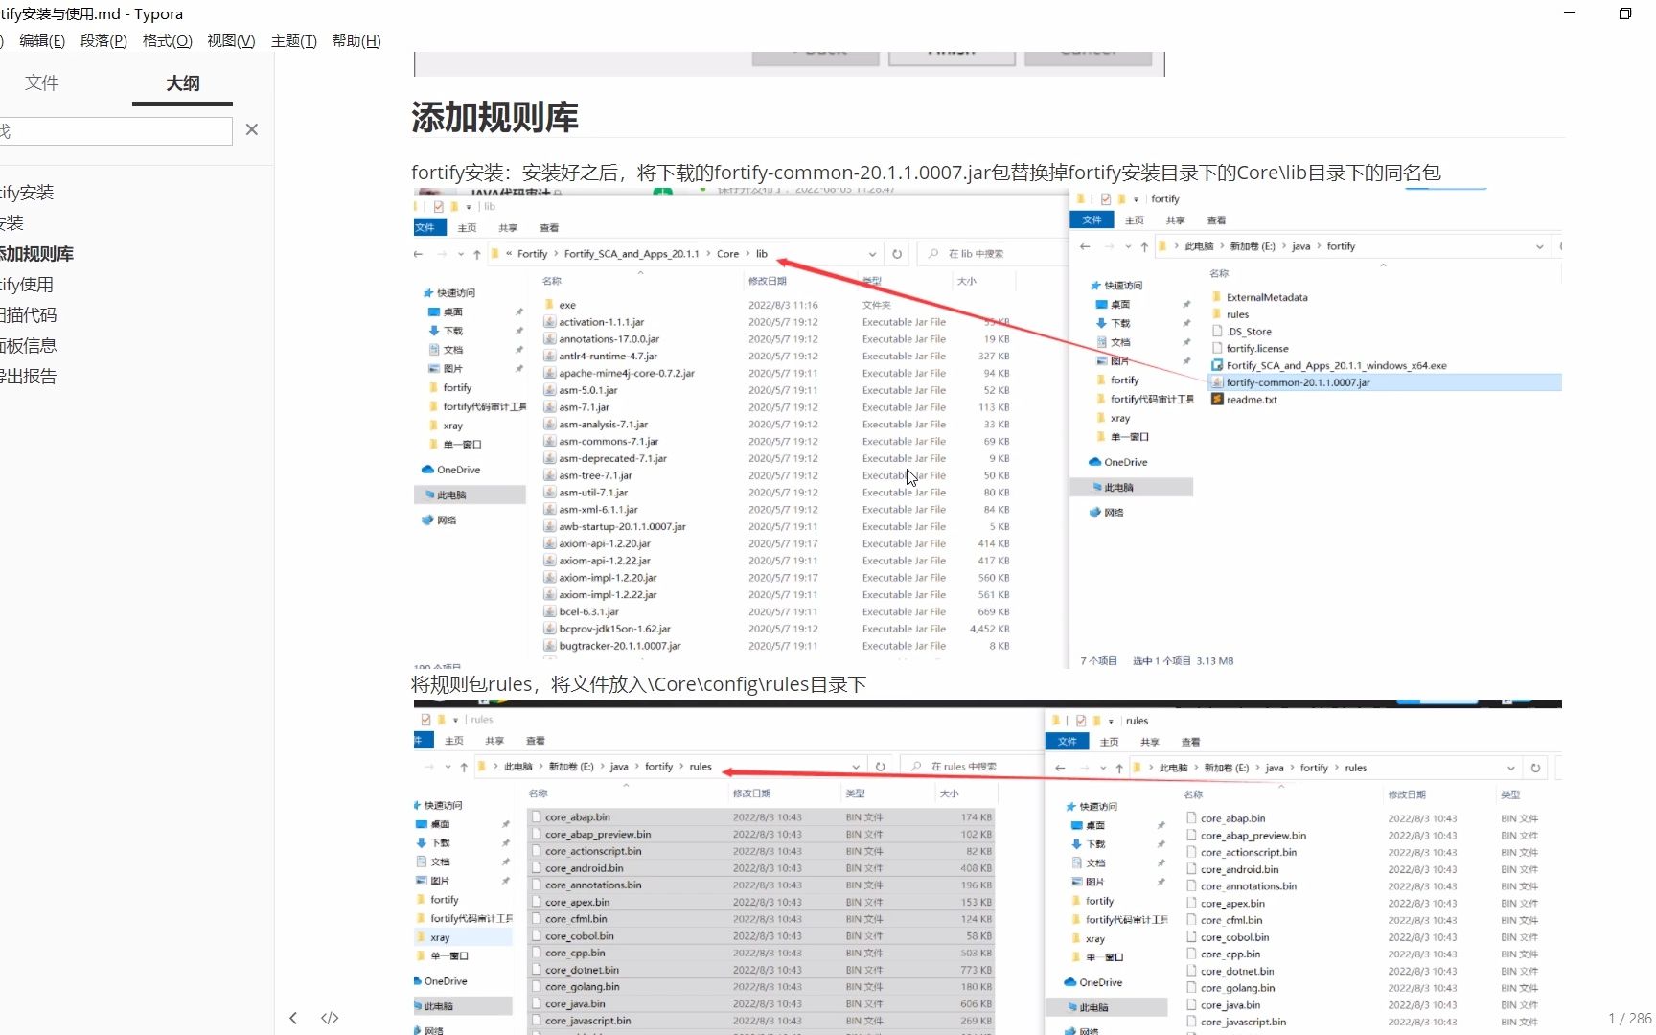The image size is (1656, 1035).
Task: Restore down the Typora window
Action: click(1625, 13)
